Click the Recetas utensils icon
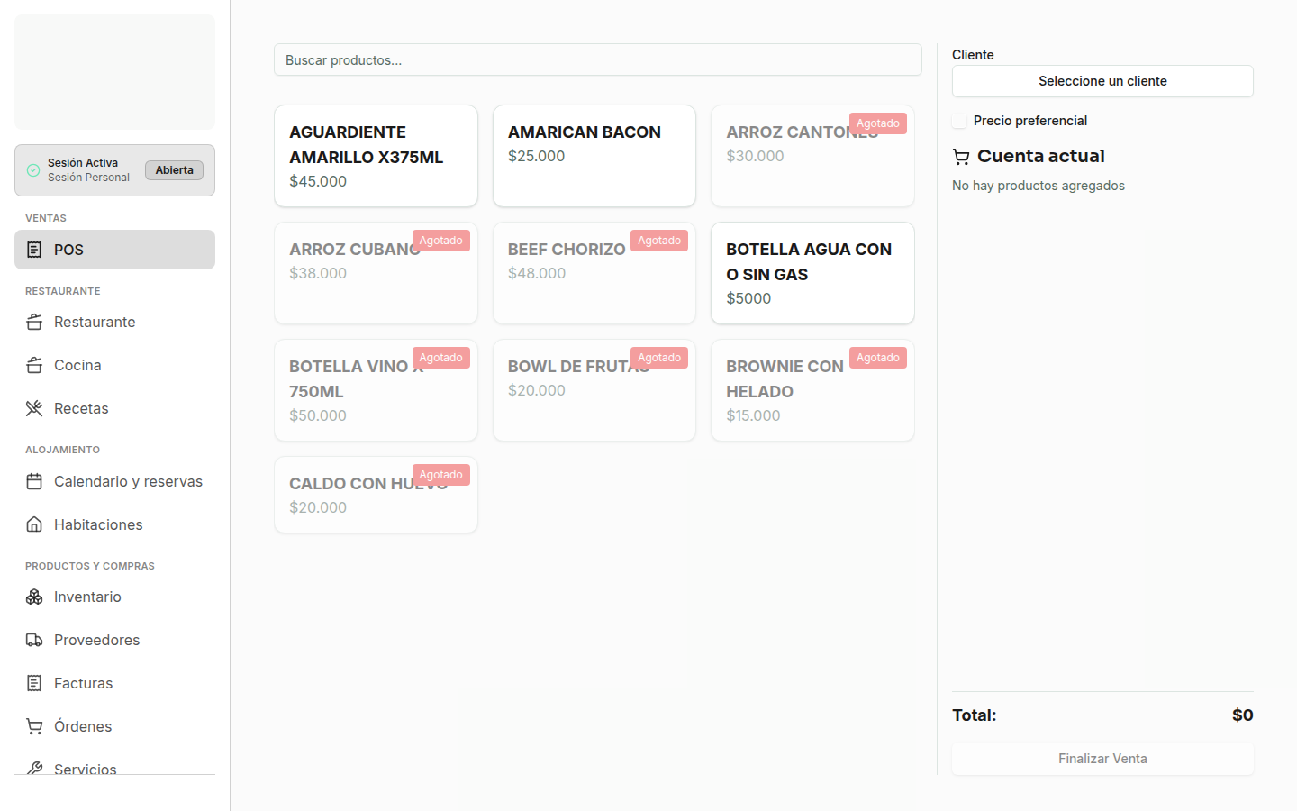Screen dimensions: 1297x811 [x=34, y=408]
